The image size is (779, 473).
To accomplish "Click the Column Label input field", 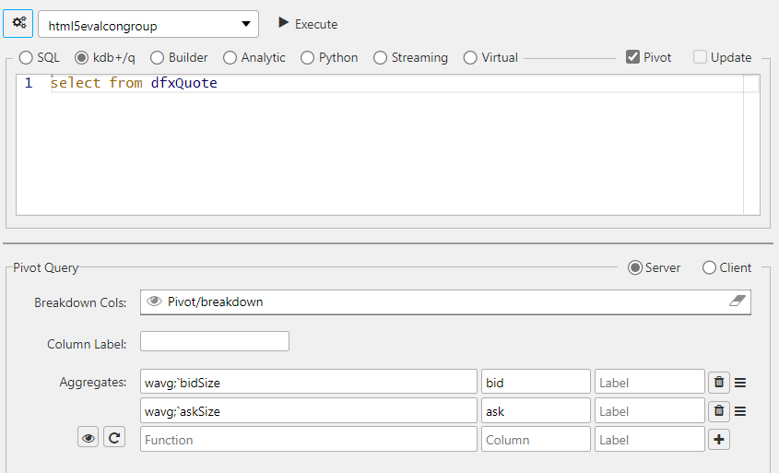I will pos(214,342).
